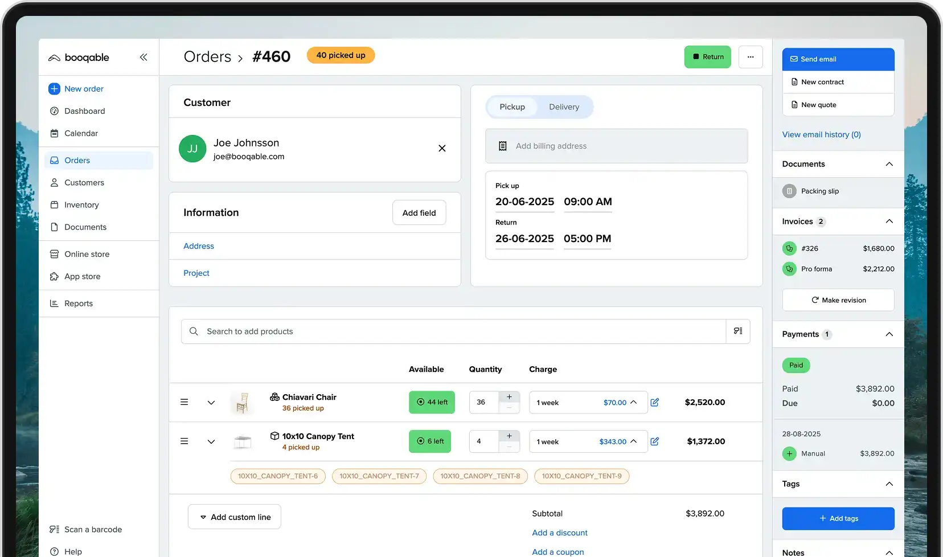Click the filter icon in the product search bar
Image resolution: width=943 pixels, height=557 pixels.
tap(738, 331)
